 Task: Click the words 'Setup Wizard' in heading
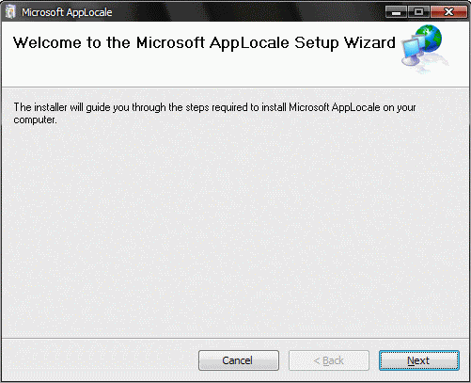[x=345, y=43]
